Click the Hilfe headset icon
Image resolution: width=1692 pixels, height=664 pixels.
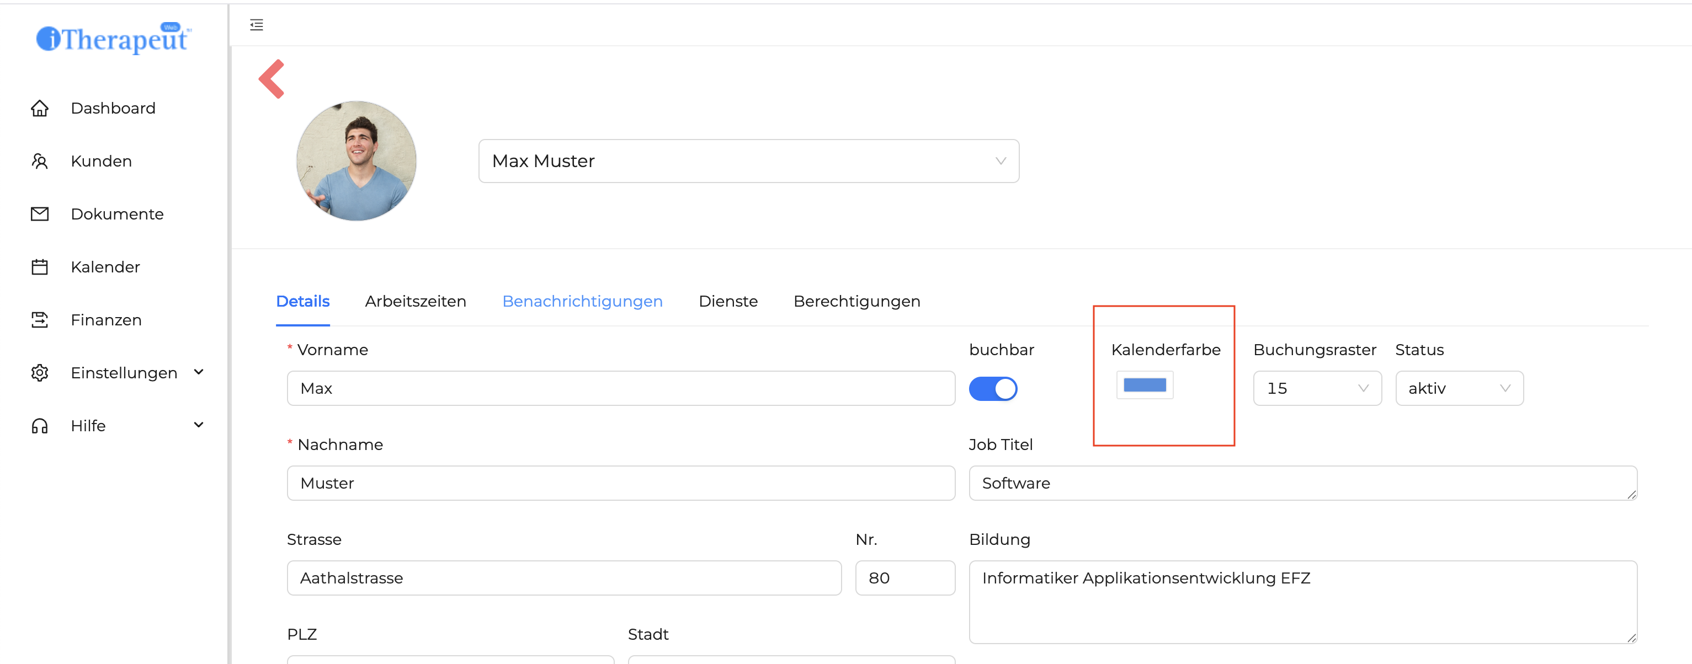pos(39,426)
